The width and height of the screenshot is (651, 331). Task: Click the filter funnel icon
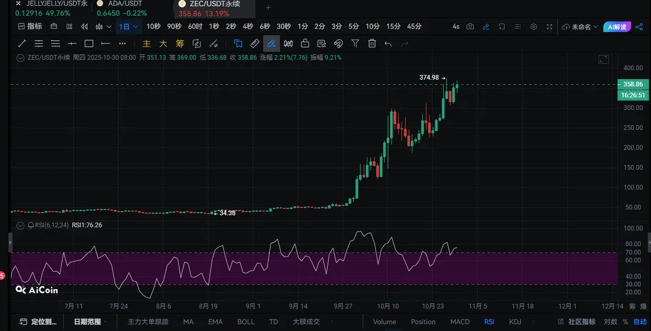click(x=355, y=43)
